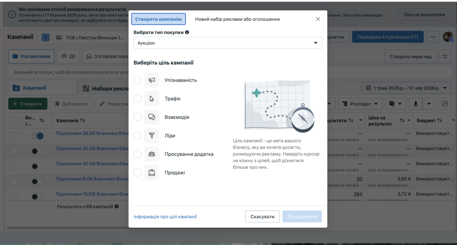Open the date range 1 трав 2026 dropdown

tap(406, 88)
